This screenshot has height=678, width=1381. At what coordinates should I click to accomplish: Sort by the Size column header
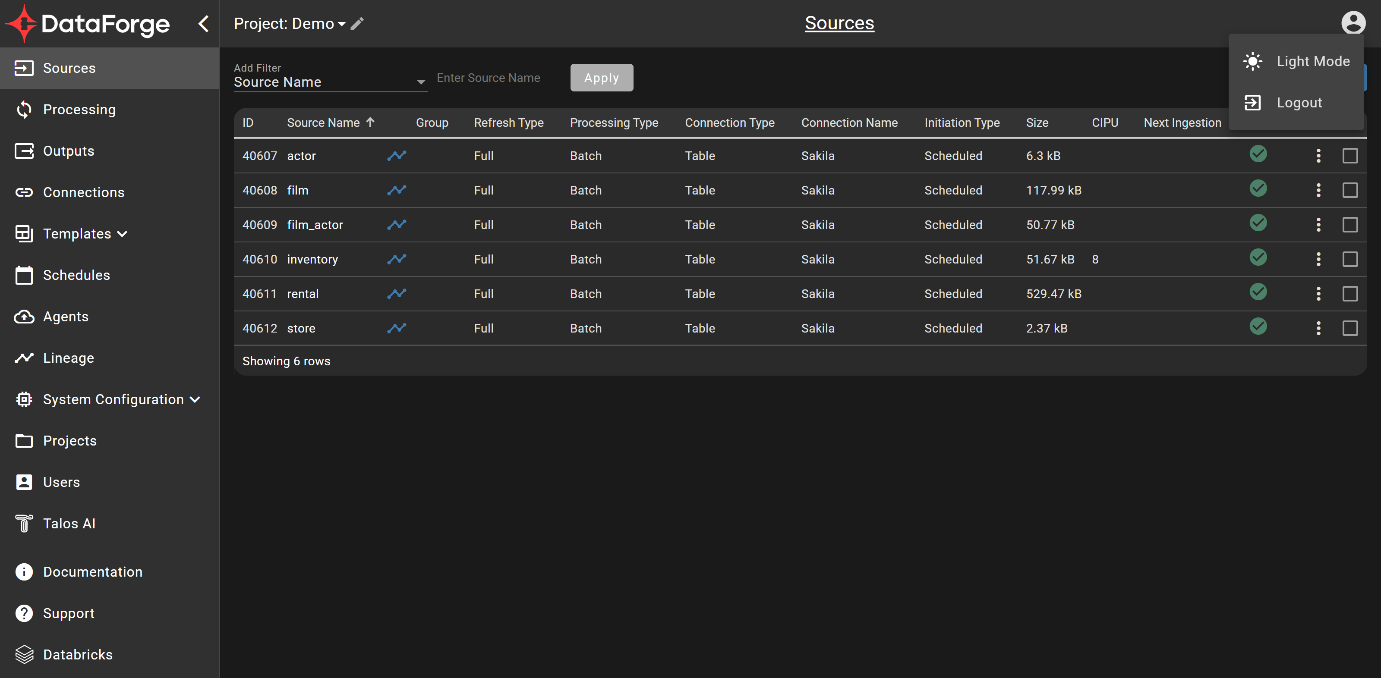point(1037,123)
